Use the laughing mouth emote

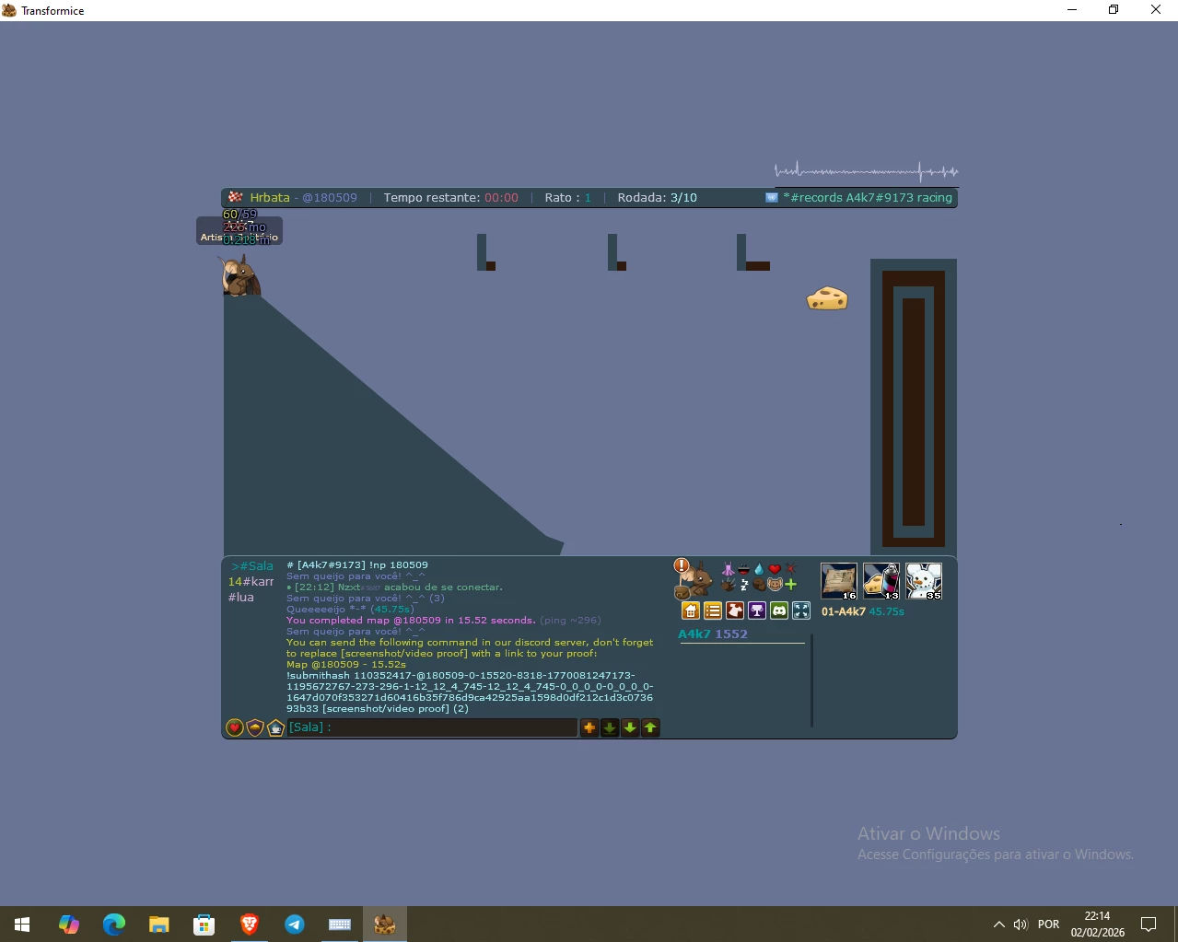point(743,569)
